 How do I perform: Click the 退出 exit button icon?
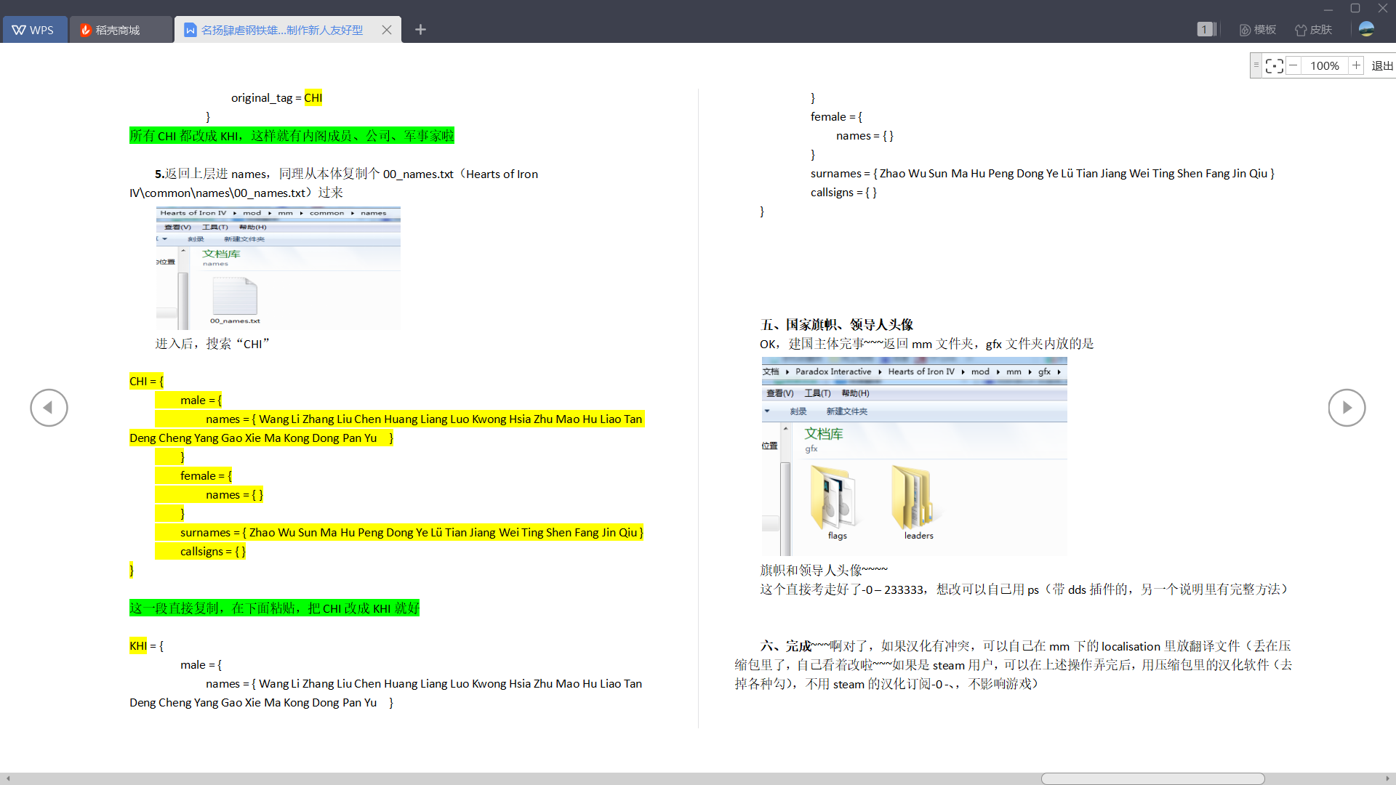click(x=1383, y=64)
